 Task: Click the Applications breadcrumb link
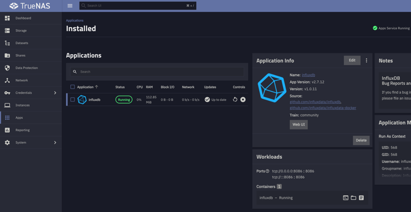pyautogui.click(x=74, y=20)
